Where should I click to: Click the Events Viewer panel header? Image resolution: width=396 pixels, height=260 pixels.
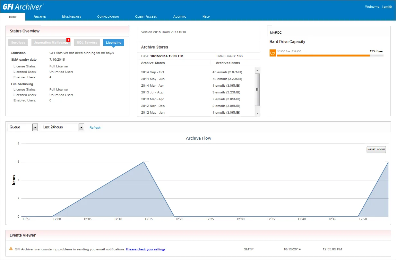(x=198, y=235)
